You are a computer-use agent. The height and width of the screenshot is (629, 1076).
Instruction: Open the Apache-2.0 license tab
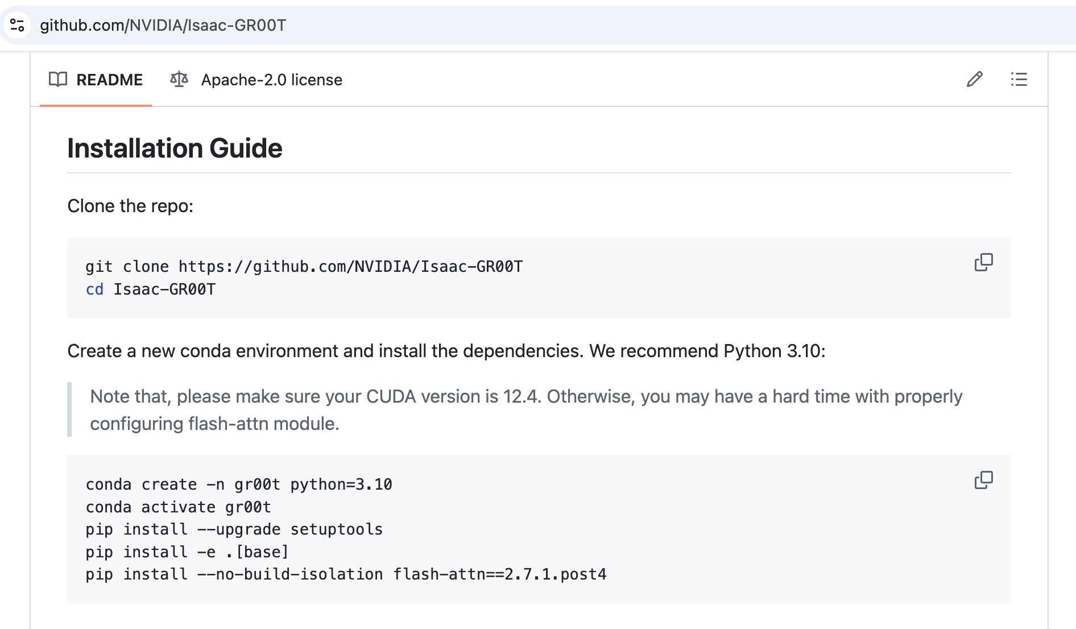(x=256, y=80)
